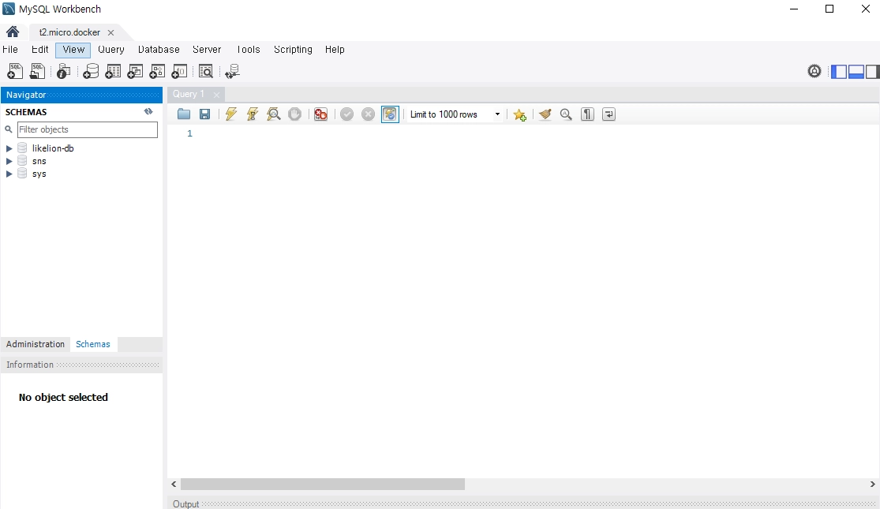Toggle invisible characters display
The width and height of the screenshot is (880, 509).
point(588,114)
